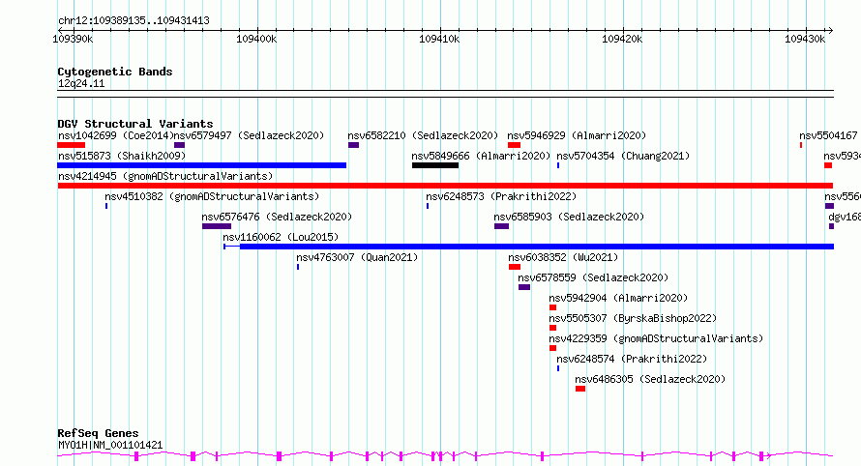Select the purple bar for nsv6579497
861x466 pixels.
[x=179, y=145]
